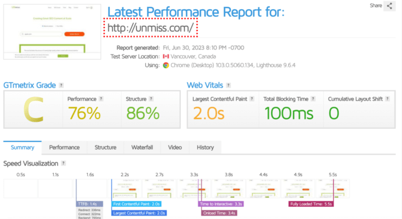Click the First Contentful Paint marker
The image size is (402, 219).
coord(137,204)
